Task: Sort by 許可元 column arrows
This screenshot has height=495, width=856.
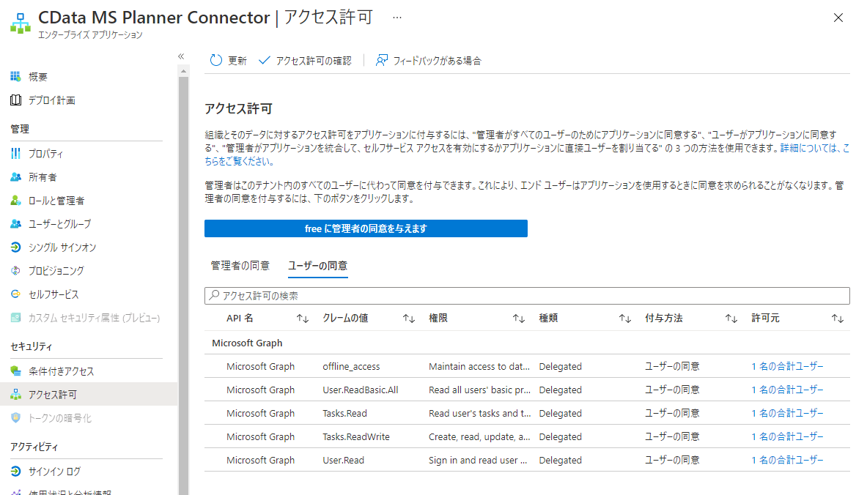Action: tap(838, 319)
